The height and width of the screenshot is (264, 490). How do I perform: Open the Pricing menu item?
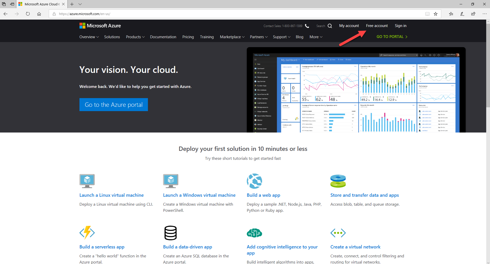pos(188,37)
